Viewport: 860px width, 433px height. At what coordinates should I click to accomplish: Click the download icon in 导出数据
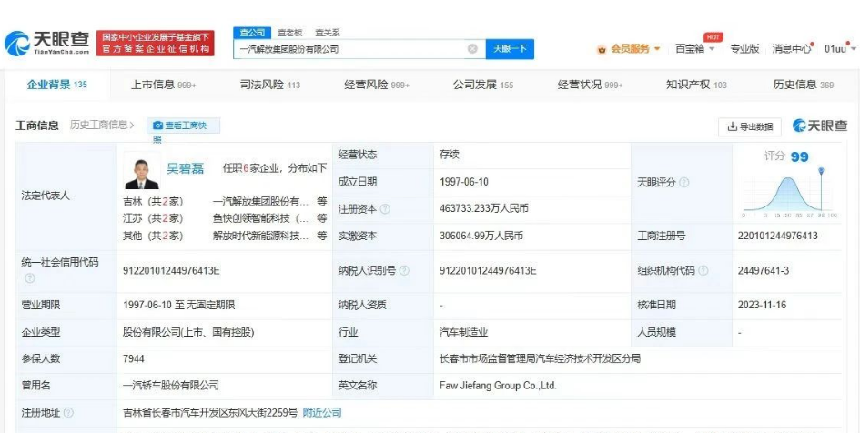coord(733,126)
